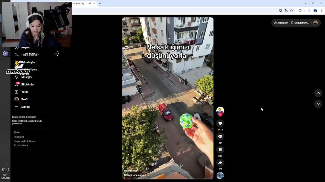325x182 pixels.
Task: Open the Koşul ve Politikalar footer link
Action: coord(25,142)
